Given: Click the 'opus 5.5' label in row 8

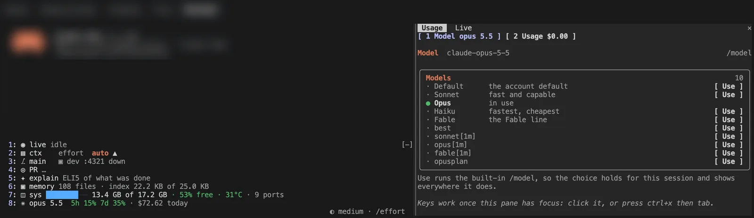Looking at the screenshot, I should (x=46, y=203).
